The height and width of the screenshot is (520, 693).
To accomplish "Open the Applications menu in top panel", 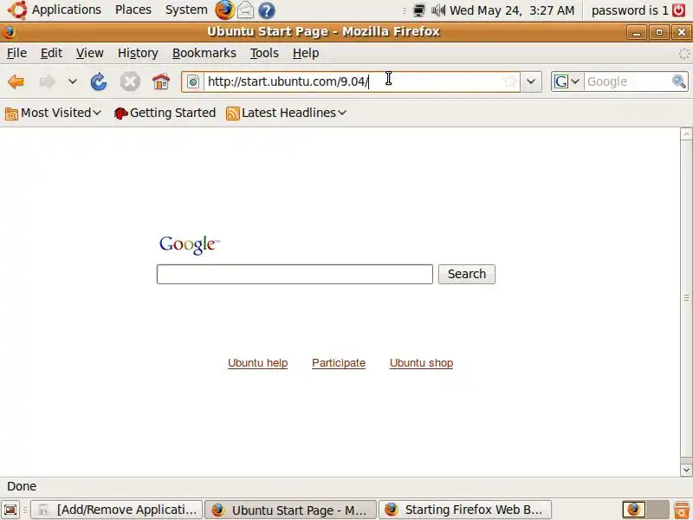I will pyautogui.click(x=55, y=10).
